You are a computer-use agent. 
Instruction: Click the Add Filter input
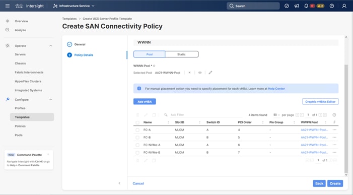[206, 115]
